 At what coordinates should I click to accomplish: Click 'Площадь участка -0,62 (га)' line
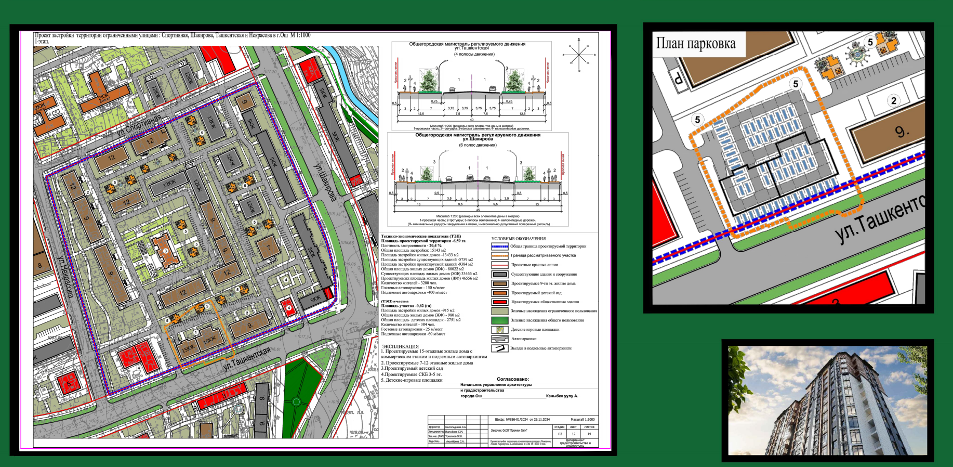pyautogui.click(x=406, y=306)
